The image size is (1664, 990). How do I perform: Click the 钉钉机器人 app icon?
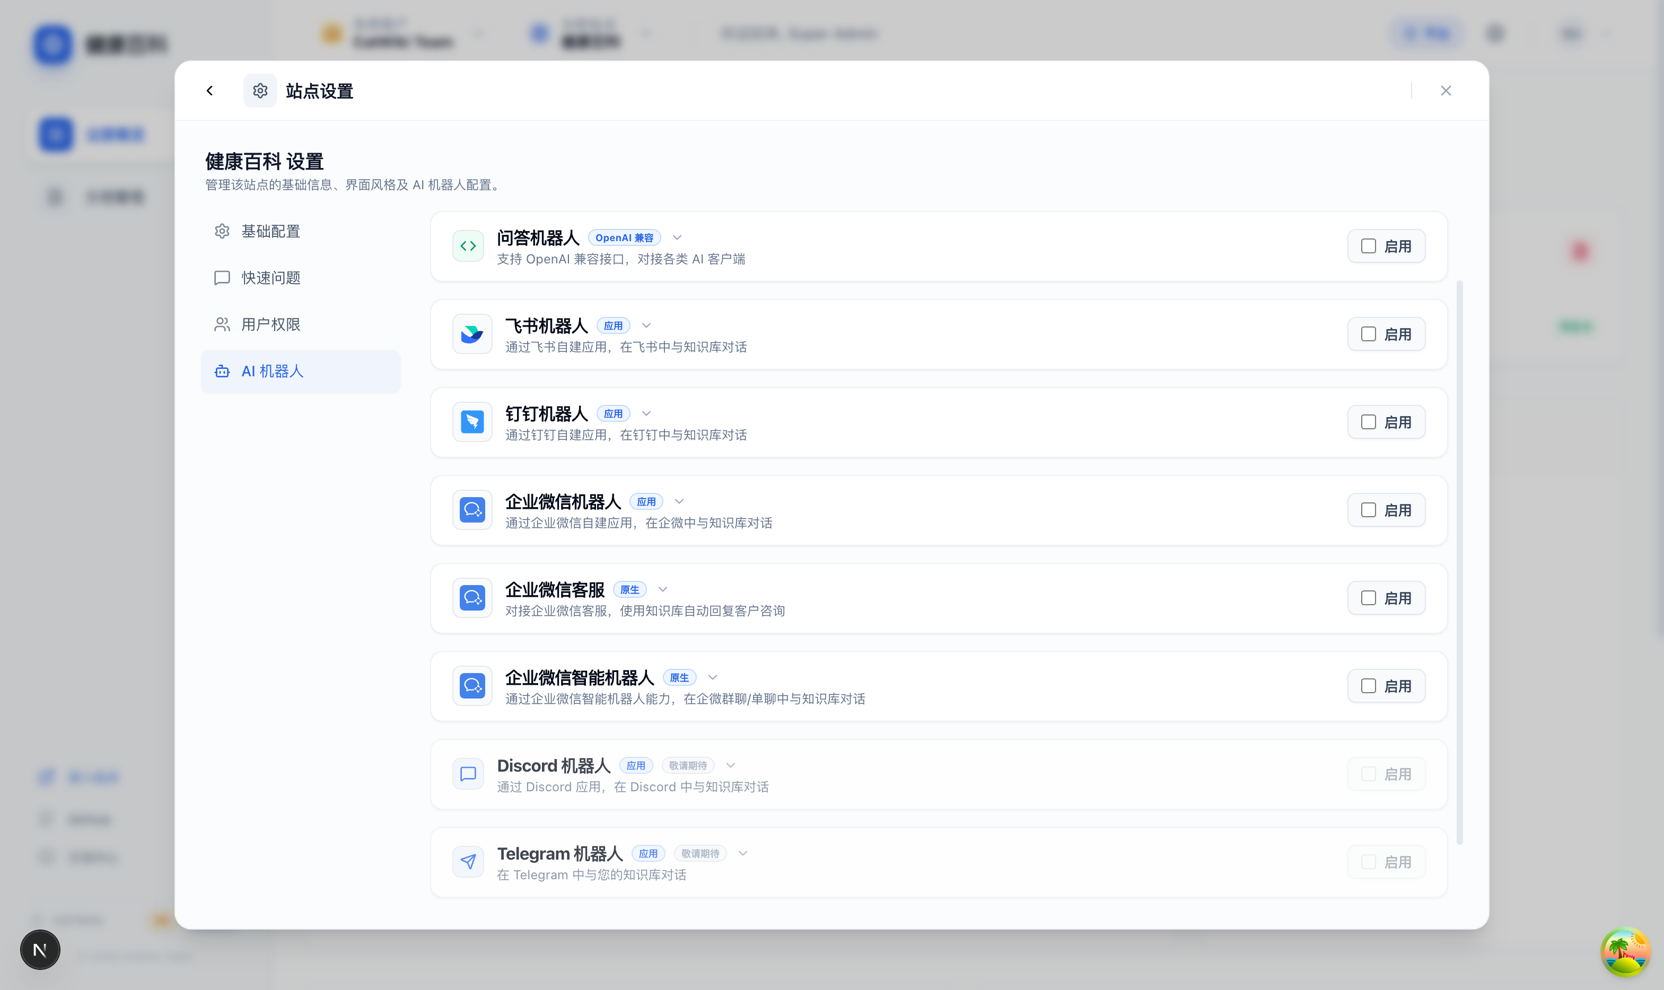tap(471, 422)
